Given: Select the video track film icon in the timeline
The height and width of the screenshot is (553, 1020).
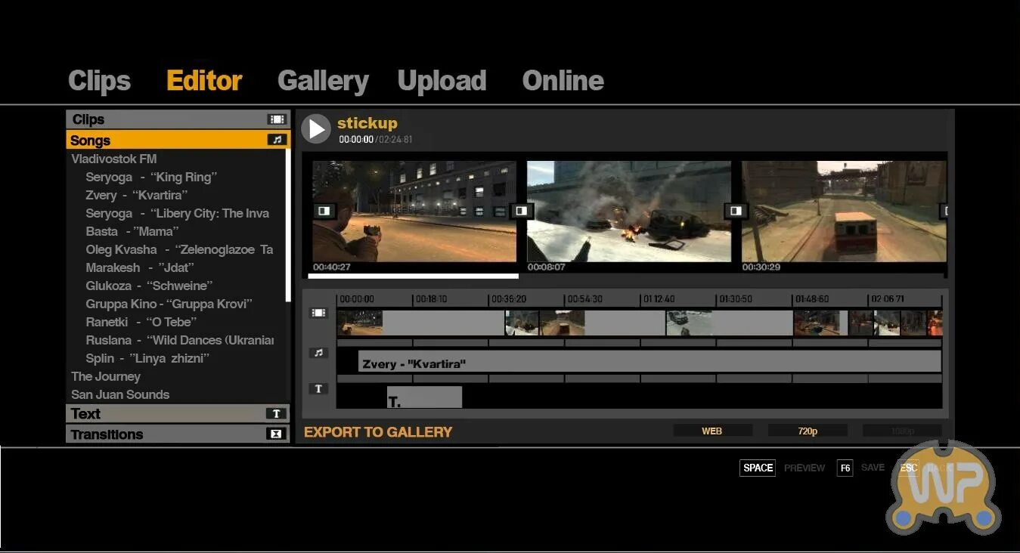Looking at the screenshot, I should 318,312.
